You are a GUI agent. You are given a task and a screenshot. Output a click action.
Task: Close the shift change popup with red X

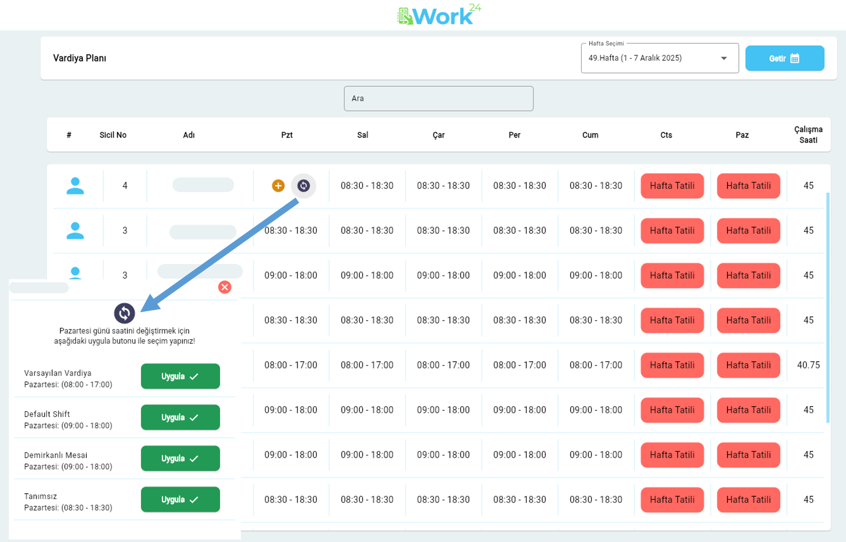[225, 287]
